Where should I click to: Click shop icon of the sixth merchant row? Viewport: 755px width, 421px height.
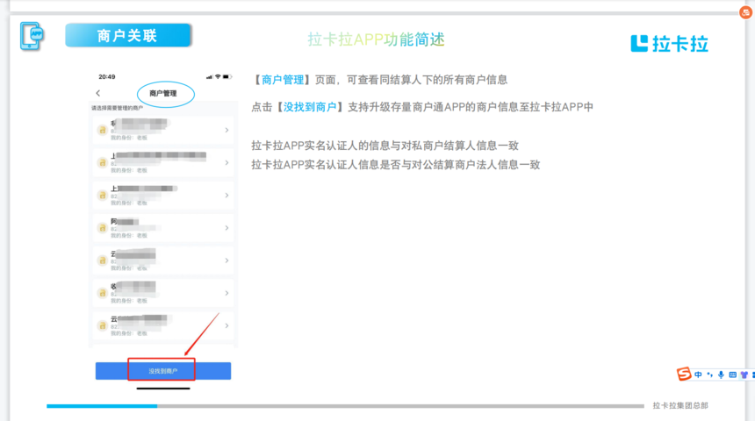[x=102, y=293]
